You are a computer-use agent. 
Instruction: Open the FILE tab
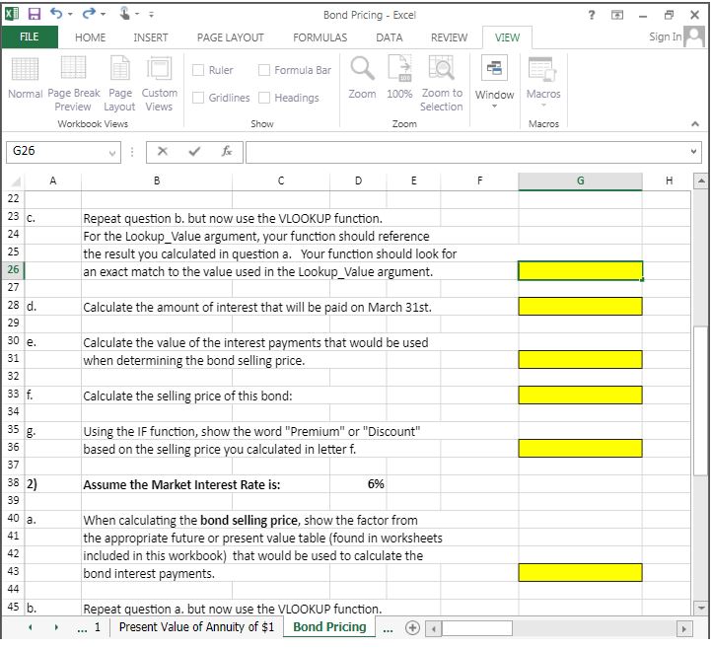(29, 36)
